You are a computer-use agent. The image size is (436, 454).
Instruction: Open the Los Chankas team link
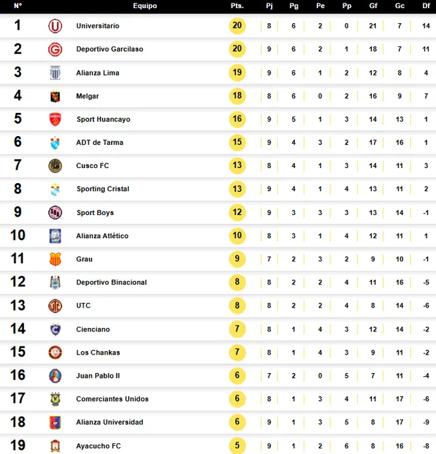[x=98, y=353]
